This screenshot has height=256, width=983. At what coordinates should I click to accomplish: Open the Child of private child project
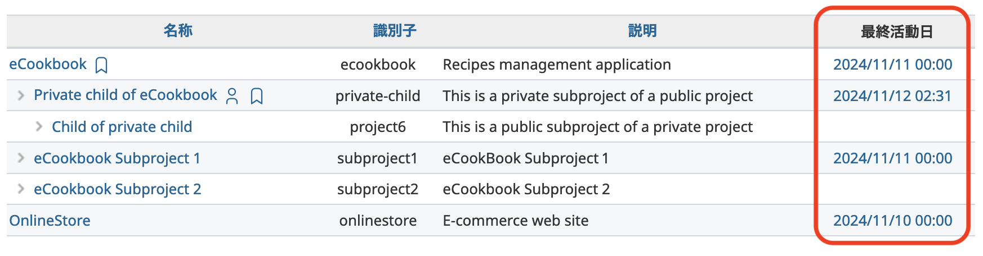(x=122, y=127)
